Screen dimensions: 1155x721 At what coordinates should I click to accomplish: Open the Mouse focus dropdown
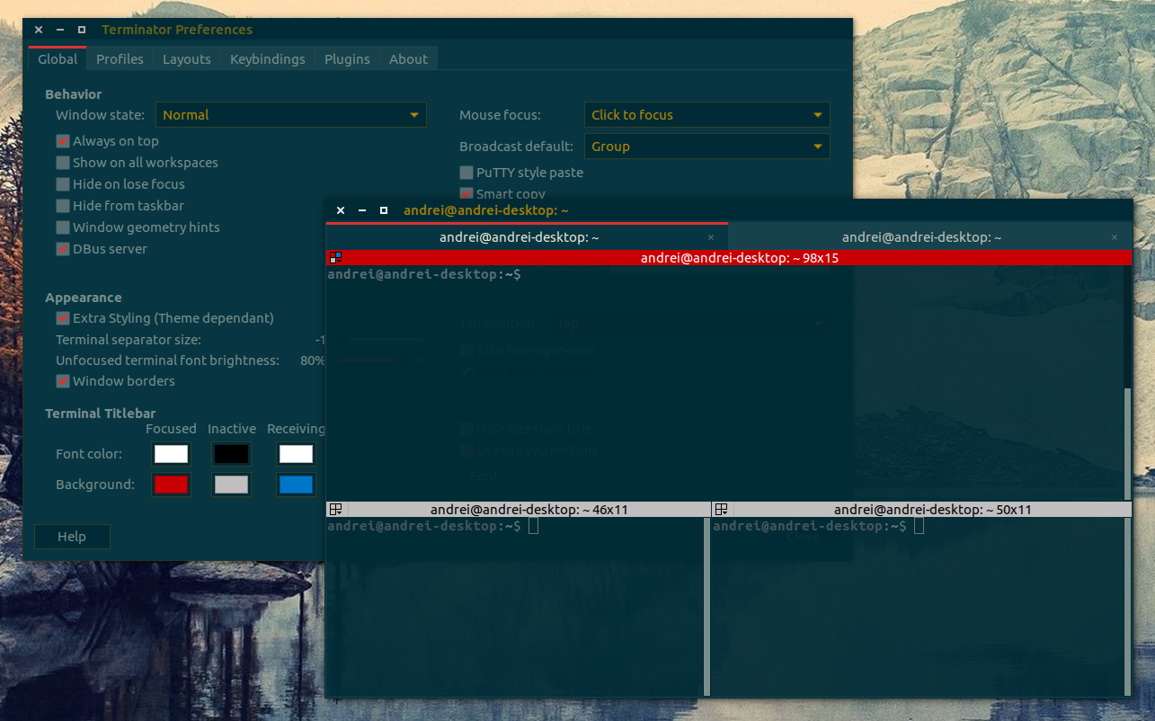click(x=706, y=115)
